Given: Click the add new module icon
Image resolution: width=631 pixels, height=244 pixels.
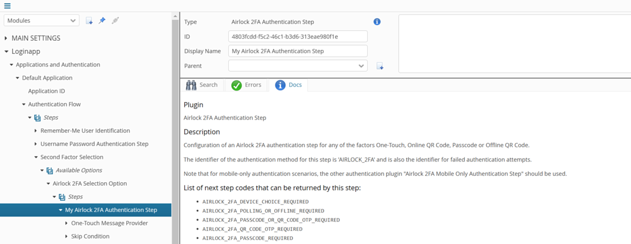Looking at the screenshot, I should tap(89, 21).
